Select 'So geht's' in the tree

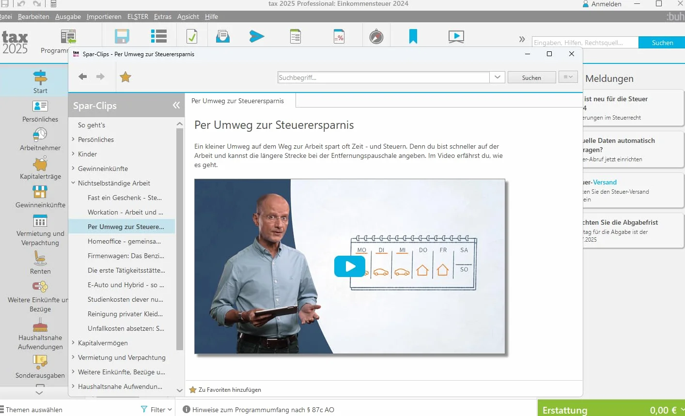click(x=92, y=125)
